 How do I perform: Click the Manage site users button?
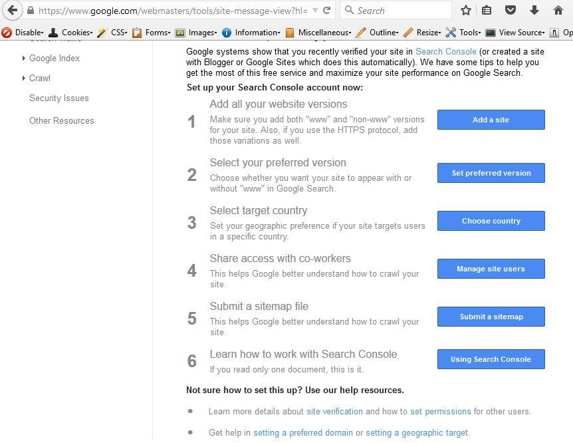coord(491,269)
